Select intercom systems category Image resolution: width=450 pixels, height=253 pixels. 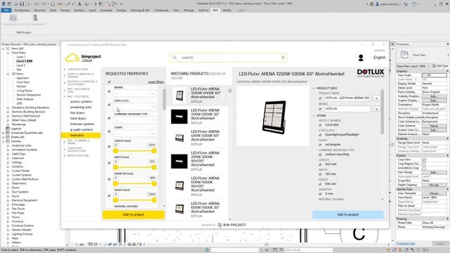[82, 124]
